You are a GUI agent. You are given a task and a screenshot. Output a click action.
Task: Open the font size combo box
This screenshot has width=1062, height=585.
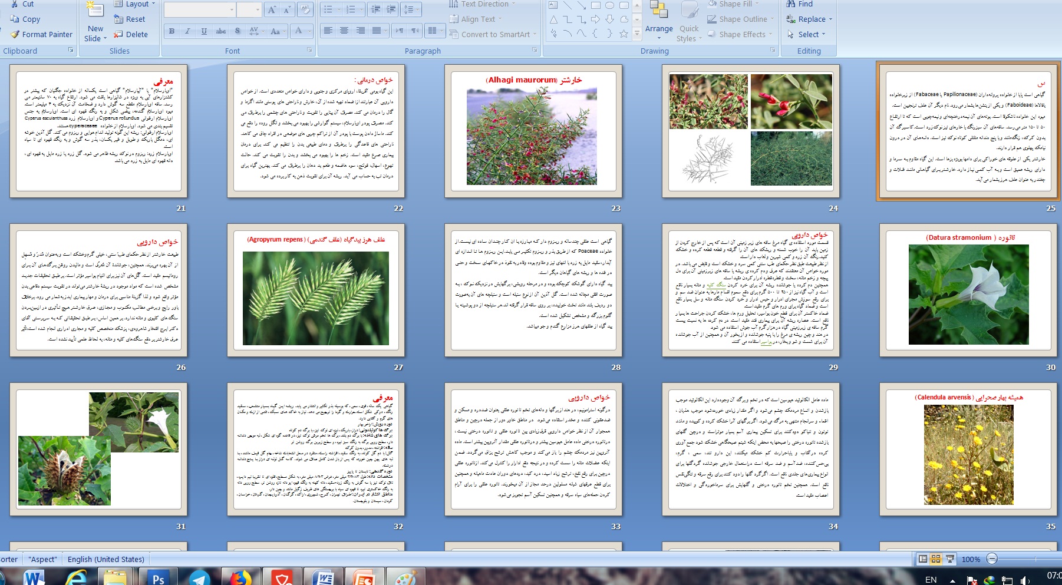249,10
